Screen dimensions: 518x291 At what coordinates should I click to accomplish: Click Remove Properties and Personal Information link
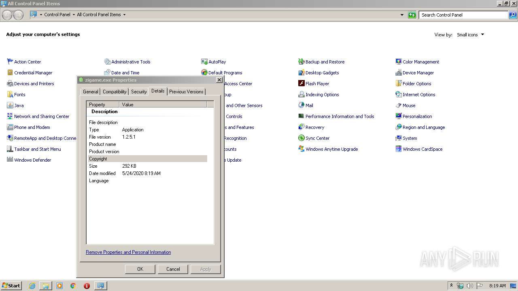pos(128,252)
